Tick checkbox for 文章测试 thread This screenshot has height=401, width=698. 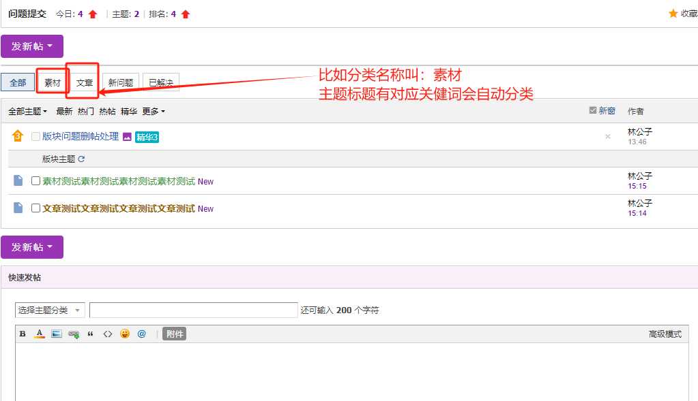click(x=35, y=208)
